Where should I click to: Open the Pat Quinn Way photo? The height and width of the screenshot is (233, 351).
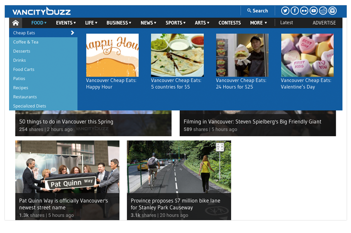(67, 167)
